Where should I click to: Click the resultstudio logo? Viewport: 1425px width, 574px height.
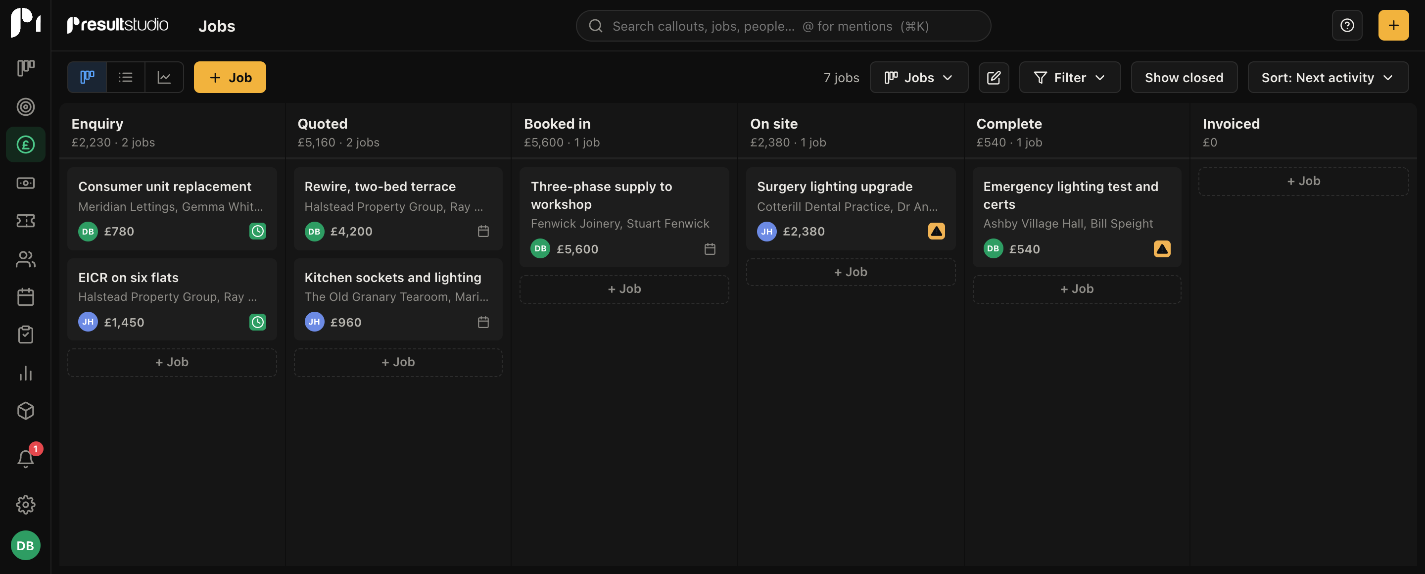pyautogui.click(x=117, y=25)
